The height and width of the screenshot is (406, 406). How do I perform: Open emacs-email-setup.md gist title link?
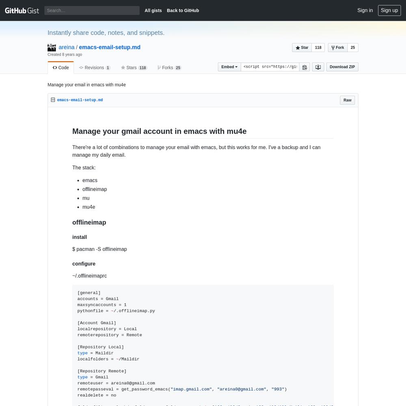(110, 47)
